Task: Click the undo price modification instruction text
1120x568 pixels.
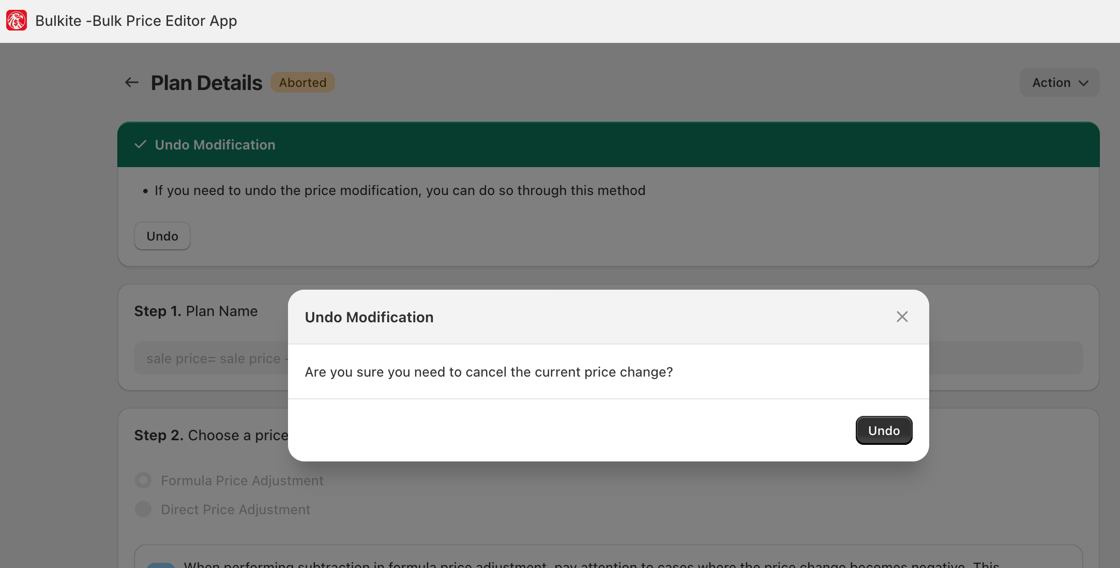Action: [400, 190]
